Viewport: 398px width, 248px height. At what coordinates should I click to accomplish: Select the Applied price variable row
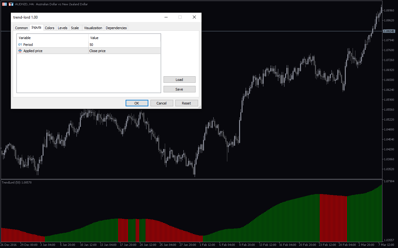coord(89,51)
